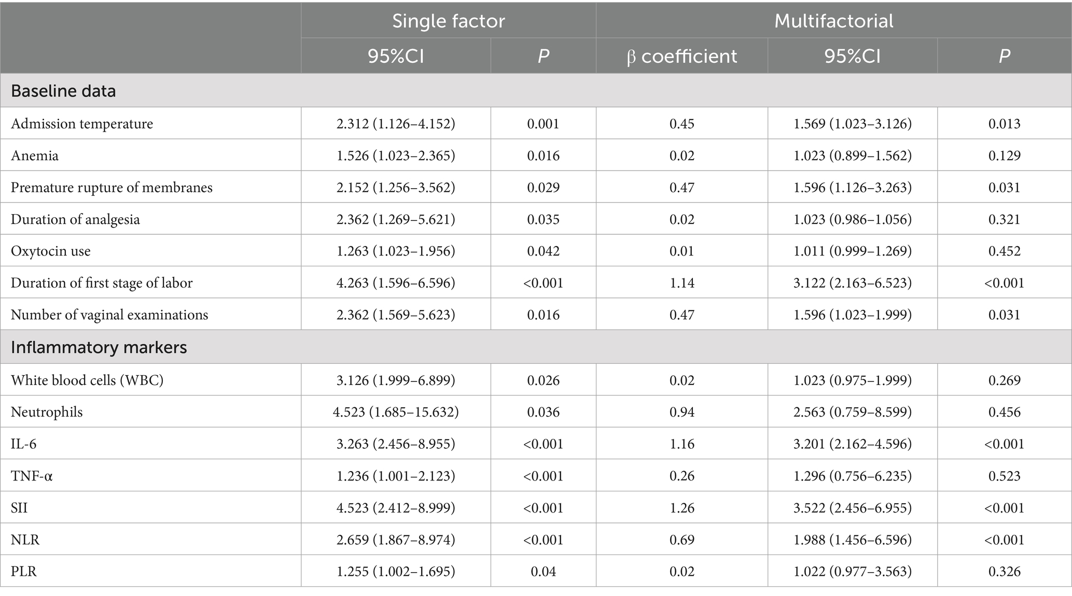1072x596 pixels.
Task: Select the Oxytocin use row label
Action: point(51,251)
